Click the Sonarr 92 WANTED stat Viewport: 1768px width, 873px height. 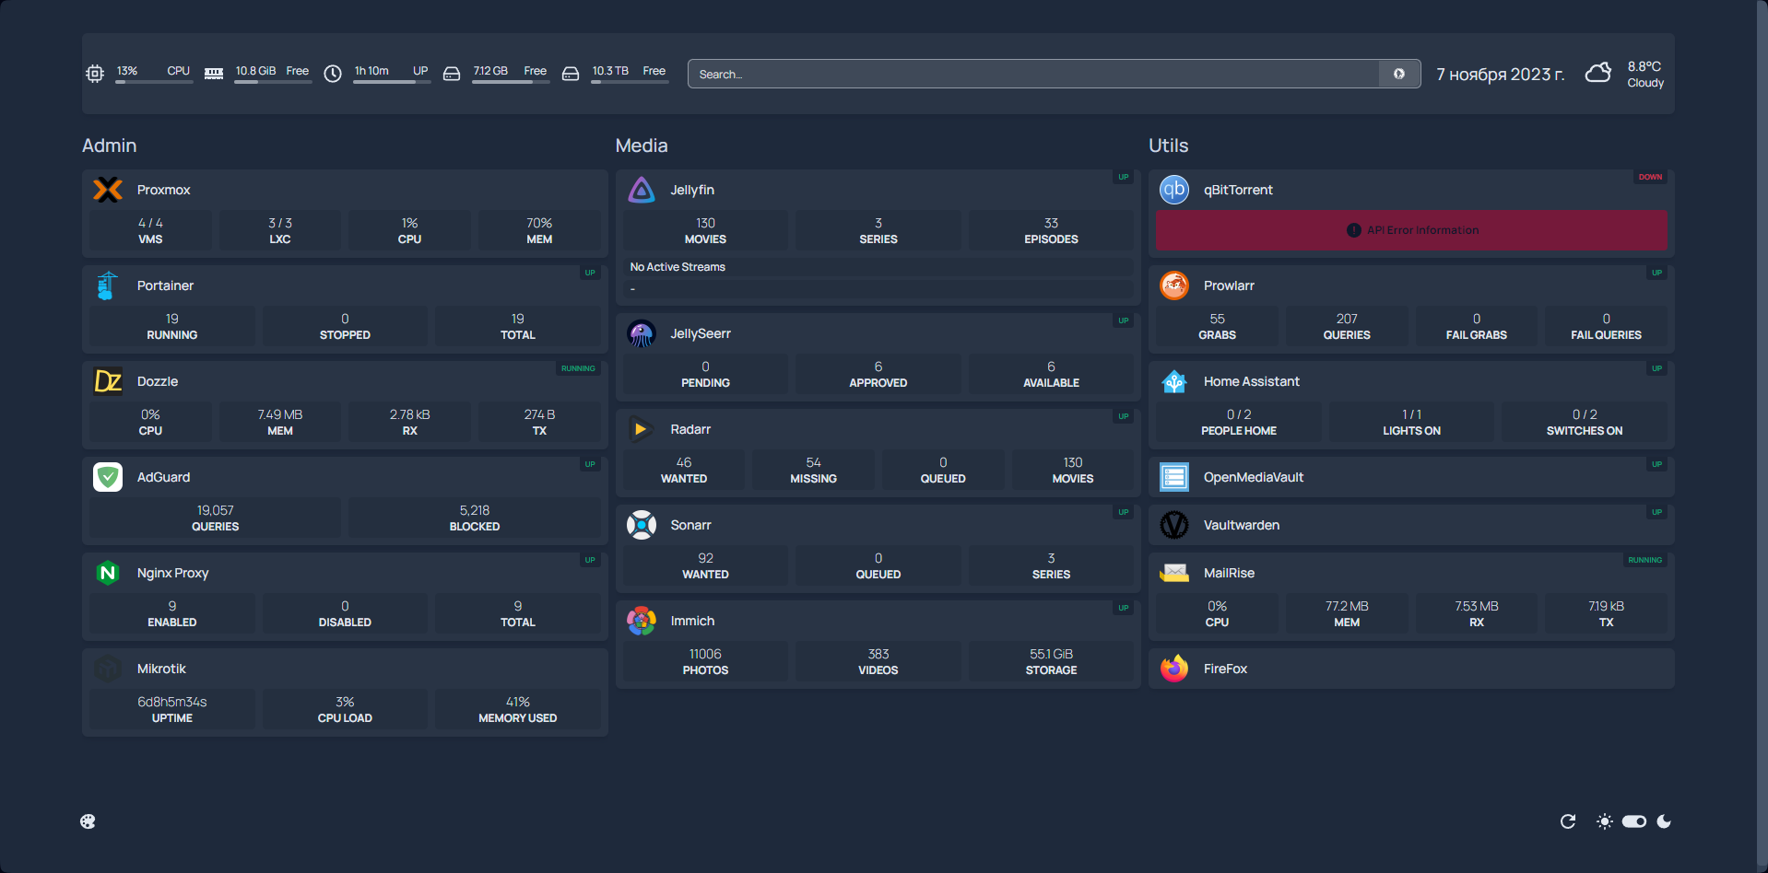[x=705, y=565]
